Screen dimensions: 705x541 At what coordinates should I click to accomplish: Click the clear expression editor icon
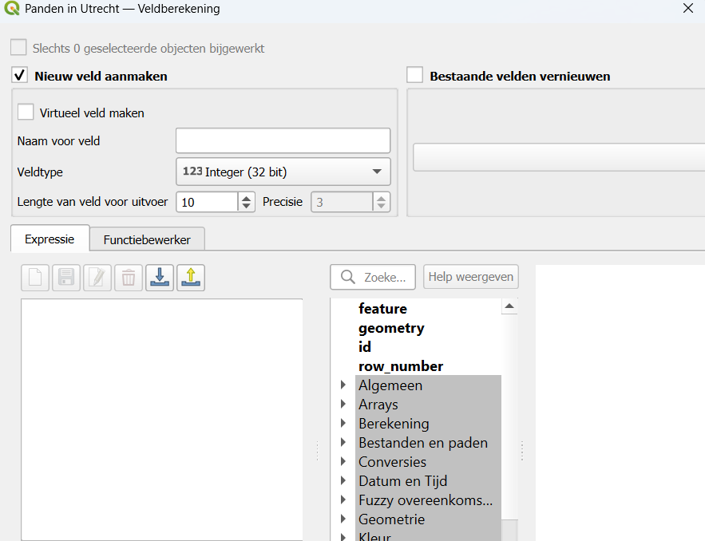click(35, 278)
